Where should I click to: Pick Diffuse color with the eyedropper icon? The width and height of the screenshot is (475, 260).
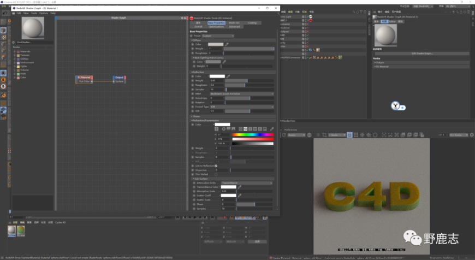[x=227, y=44]
